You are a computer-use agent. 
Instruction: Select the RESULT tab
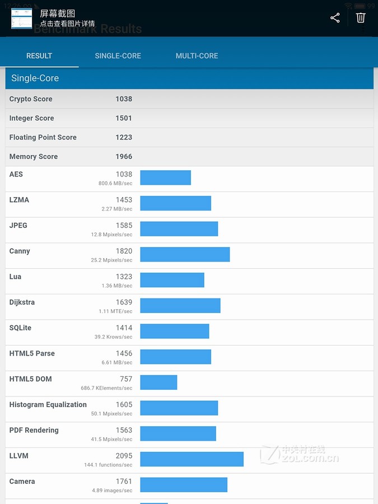[x=39, y=56]
